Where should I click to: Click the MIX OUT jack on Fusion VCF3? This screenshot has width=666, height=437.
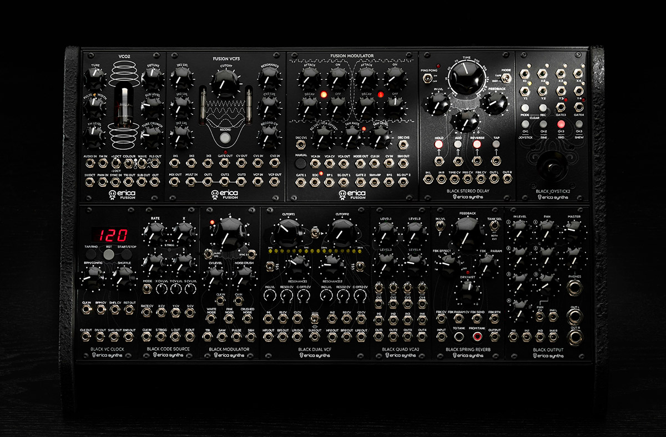[x=174, y=181]
